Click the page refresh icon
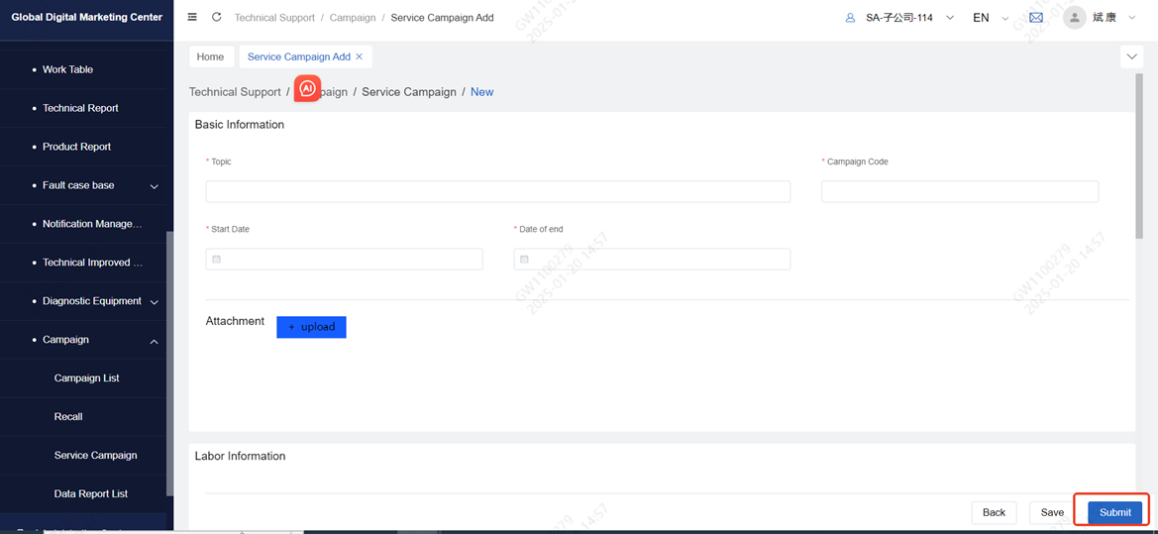Image resolution: width=1158 pixels, height=534 pixels. [x=216, y=18]
